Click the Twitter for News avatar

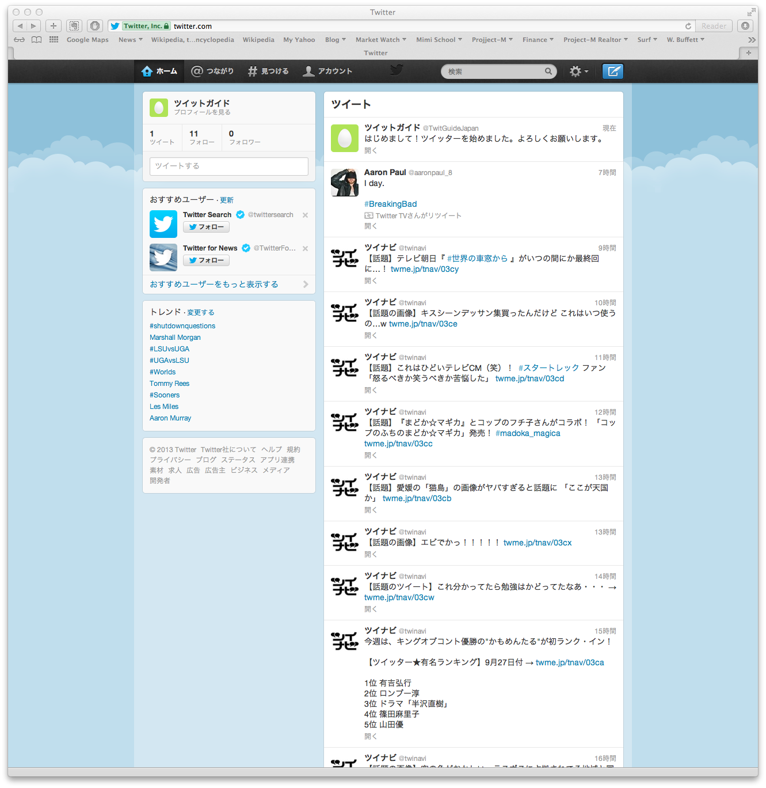click(163, 257)
